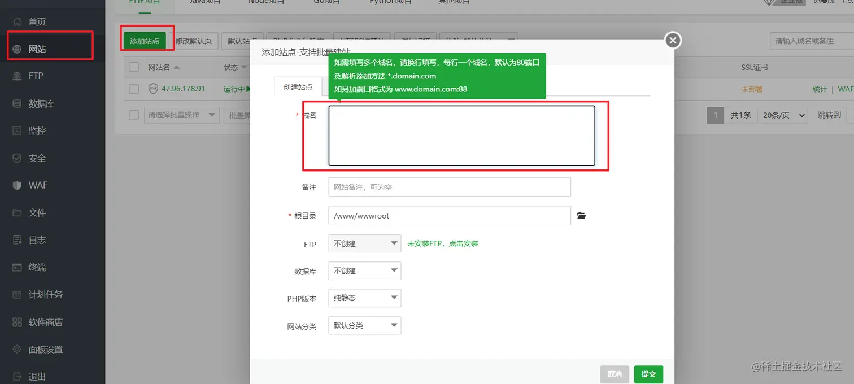Open the 首页 home icon in sidebar
Viewport: 854px width, 384px height.
17,21
